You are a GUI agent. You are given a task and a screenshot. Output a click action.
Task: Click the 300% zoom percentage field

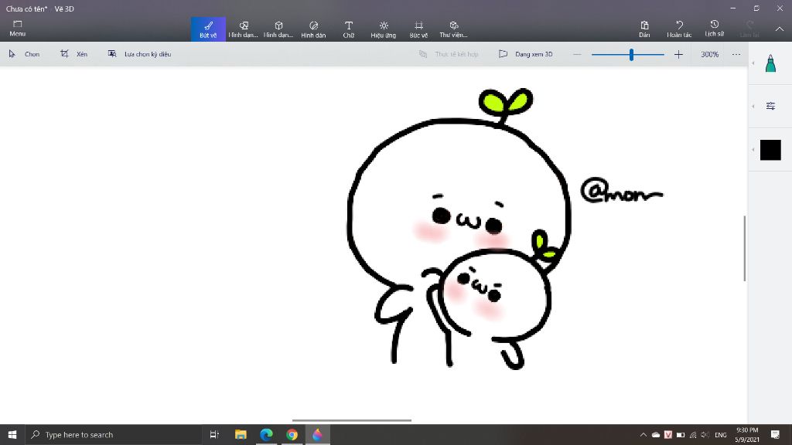710,54
